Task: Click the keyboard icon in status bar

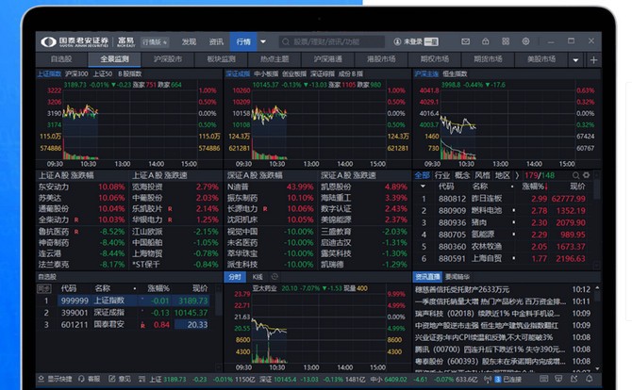Action: point(543,379)
